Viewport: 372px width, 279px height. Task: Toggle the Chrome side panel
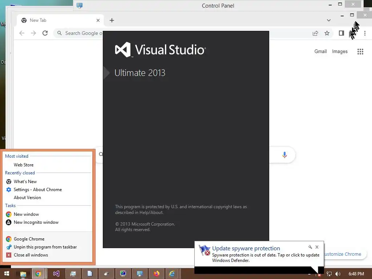point(341,33)
